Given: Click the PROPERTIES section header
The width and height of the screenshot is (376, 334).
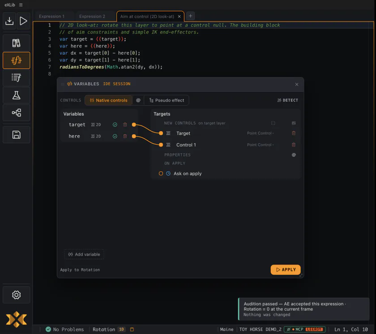Looking at the screenshot, I should click(x=177, y=155).
